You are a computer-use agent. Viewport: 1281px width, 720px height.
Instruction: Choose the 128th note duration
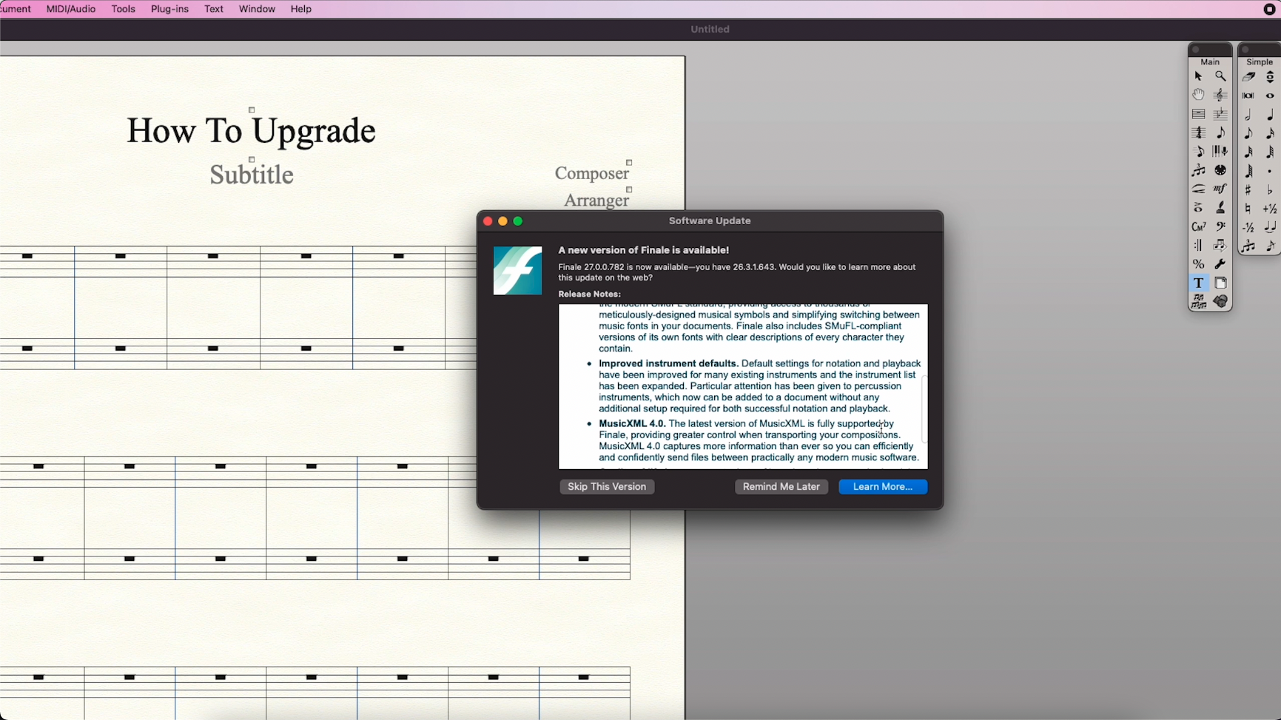coord(1248,171)
